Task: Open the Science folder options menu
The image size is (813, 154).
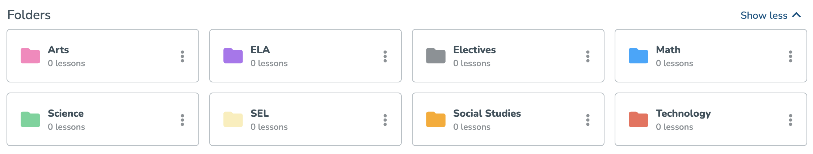Action: [x=182, y=120]
